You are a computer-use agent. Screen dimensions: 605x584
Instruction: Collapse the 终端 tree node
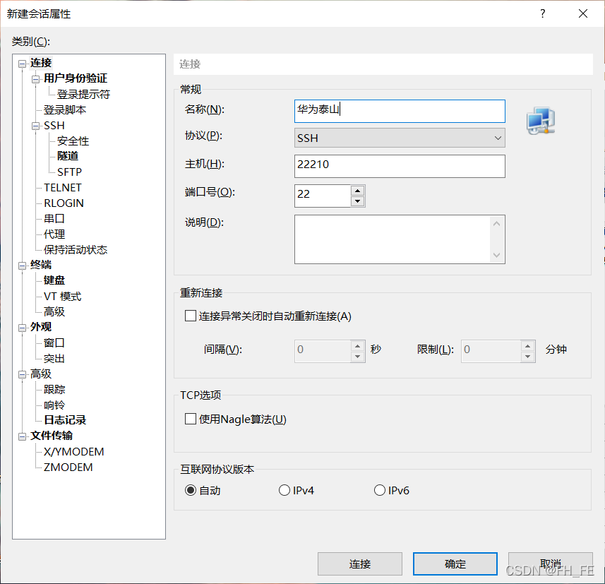click(23, 266)
